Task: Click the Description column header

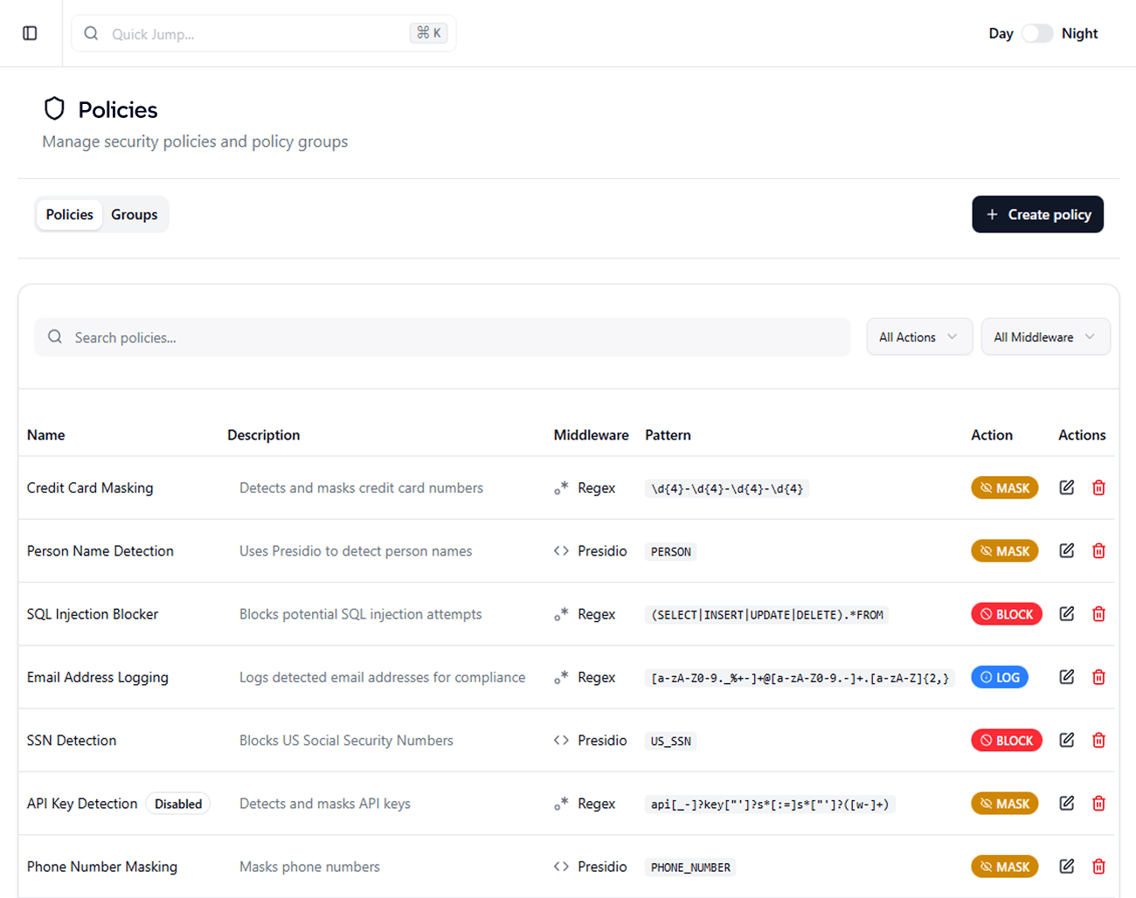Action: pyautogui.click(x=263, y=434)
